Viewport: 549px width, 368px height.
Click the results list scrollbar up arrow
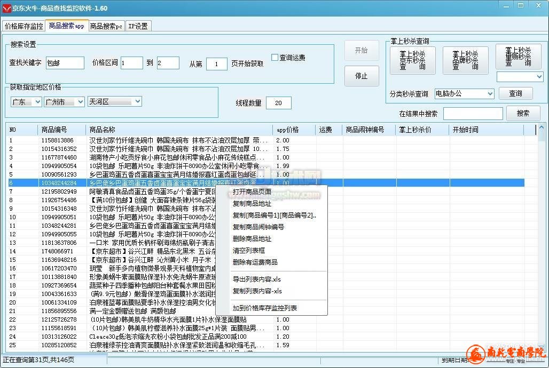coord(542,128)
